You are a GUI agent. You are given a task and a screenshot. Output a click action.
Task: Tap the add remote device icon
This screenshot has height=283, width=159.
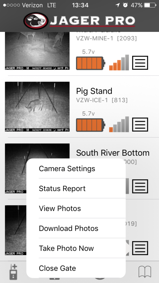click(13, 272)
